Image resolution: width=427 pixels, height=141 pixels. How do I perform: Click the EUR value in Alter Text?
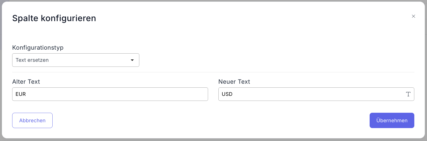pos(21,94)
